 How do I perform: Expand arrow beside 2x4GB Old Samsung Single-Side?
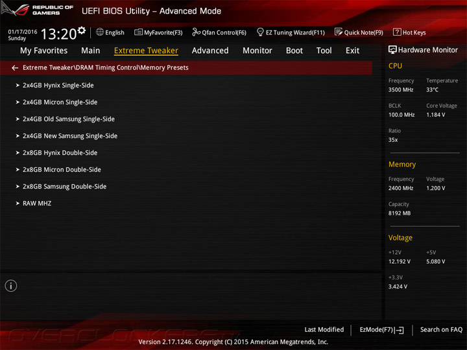click(18, 119)
